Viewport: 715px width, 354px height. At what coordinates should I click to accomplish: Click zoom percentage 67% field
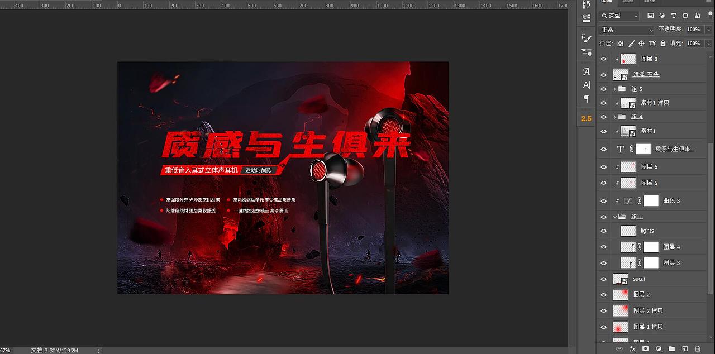(5, 350)
